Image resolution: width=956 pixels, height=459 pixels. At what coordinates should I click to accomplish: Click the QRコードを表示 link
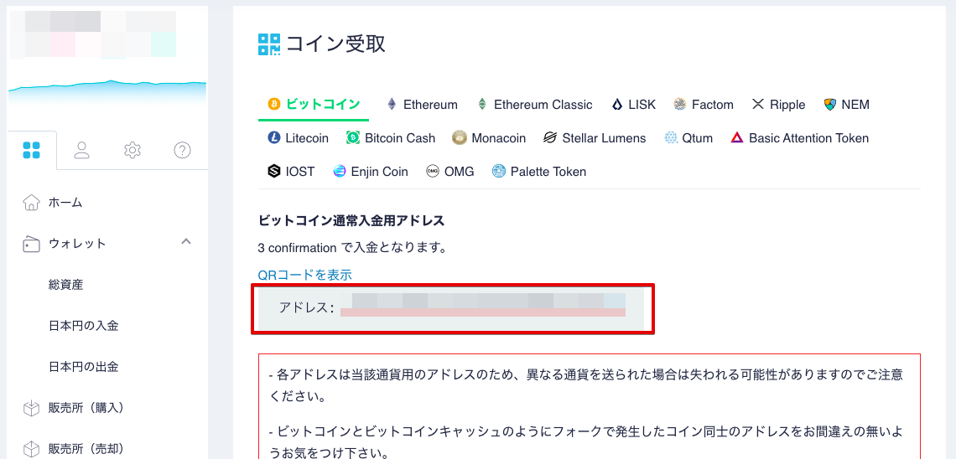coord(305,275)
